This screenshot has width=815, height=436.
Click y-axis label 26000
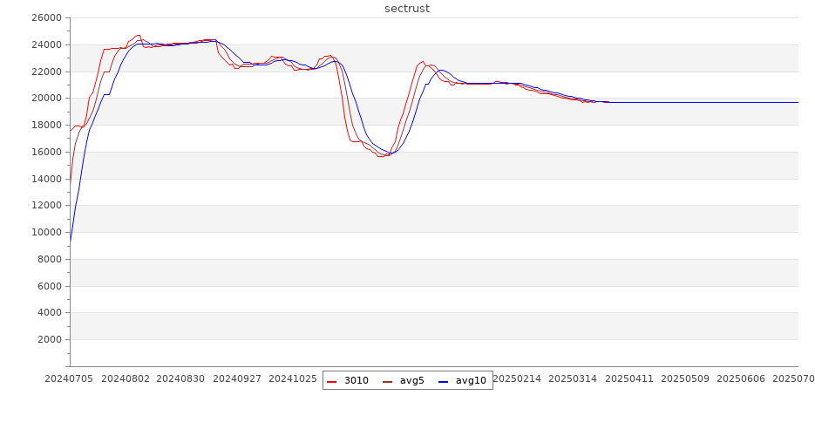coord(47,17)
